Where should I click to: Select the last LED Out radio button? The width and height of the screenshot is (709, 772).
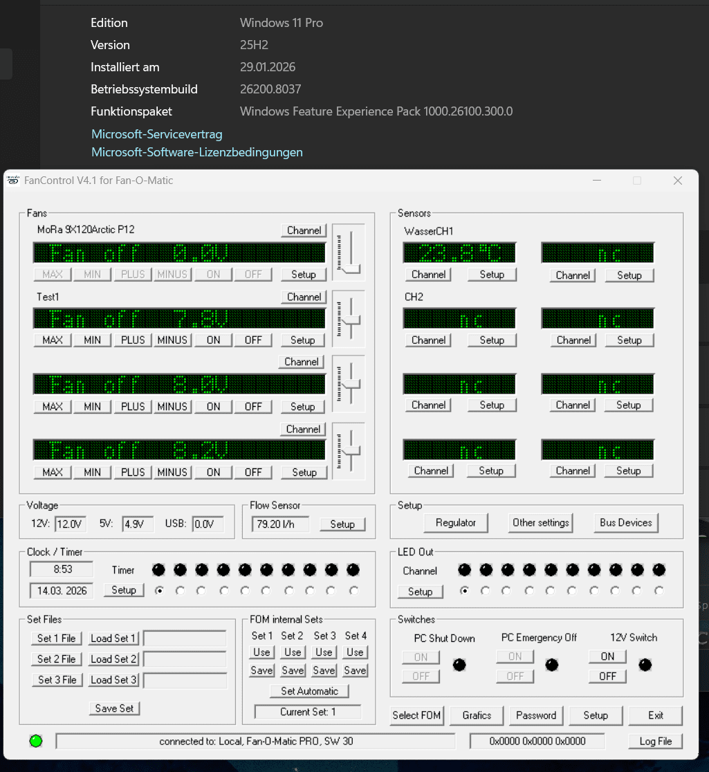(659, 590)
